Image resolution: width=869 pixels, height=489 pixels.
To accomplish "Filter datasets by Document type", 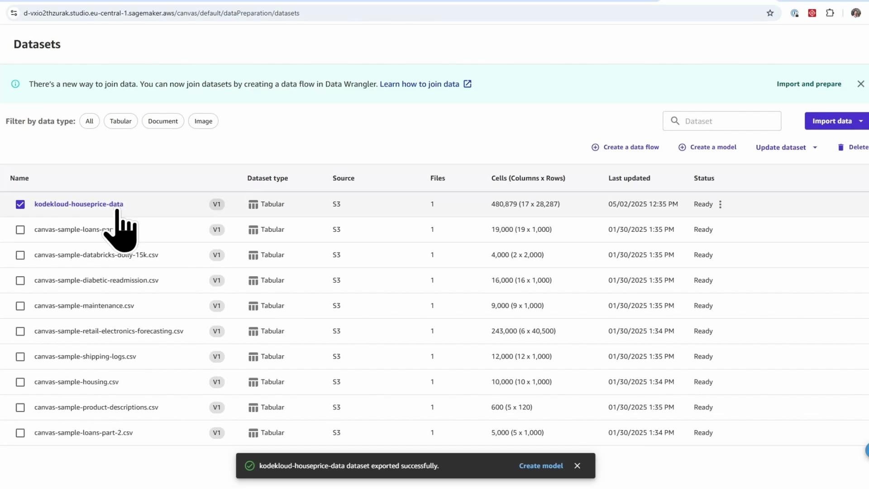I will pyautogui.click(x=163, y=121).
